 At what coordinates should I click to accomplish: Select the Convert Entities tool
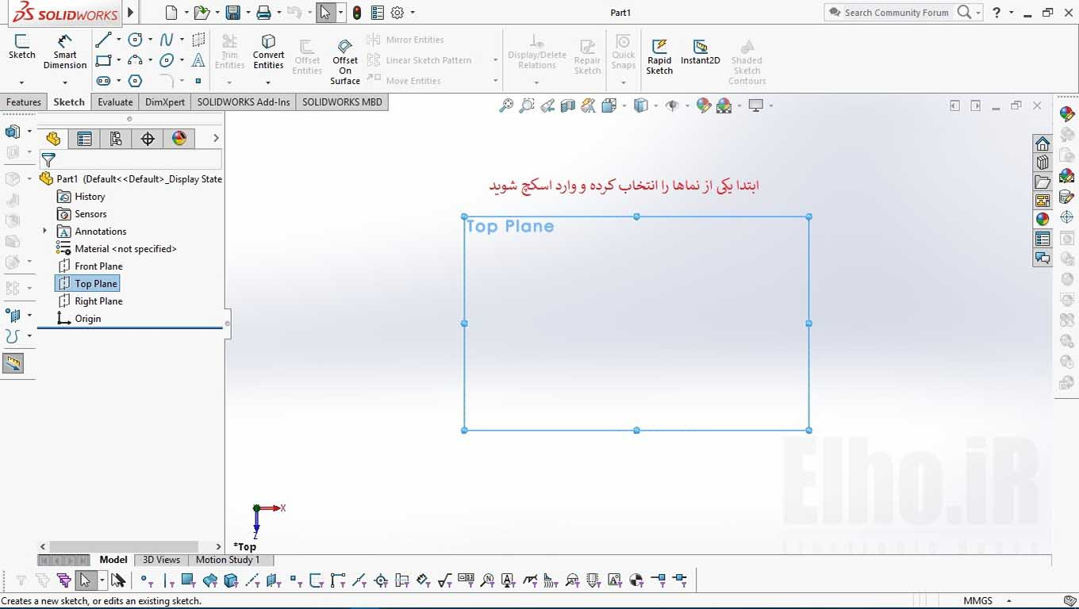(268, 52)
